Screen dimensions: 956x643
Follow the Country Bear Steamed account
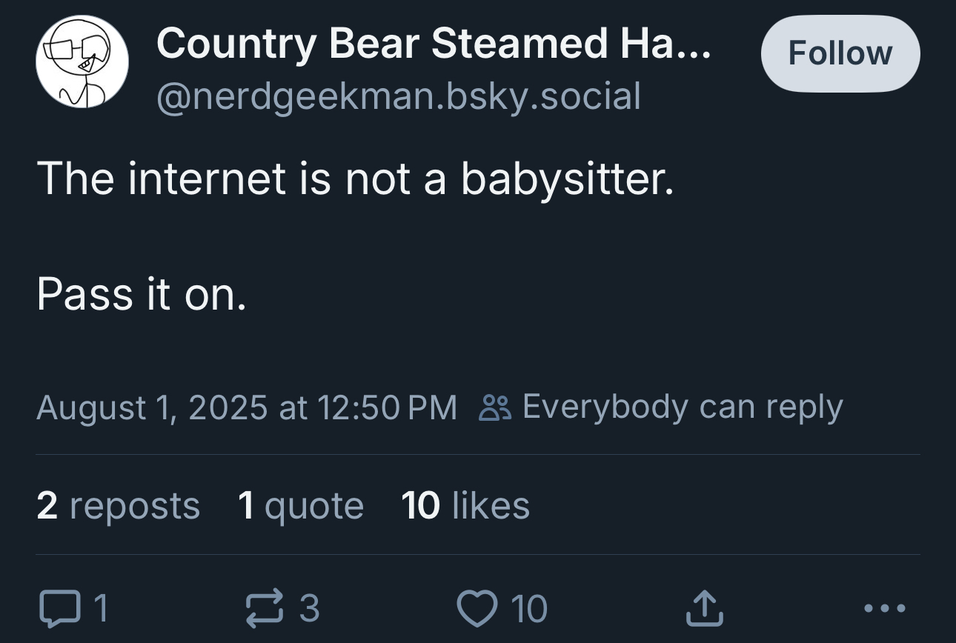pyautogui.click(x=840, y=54)
